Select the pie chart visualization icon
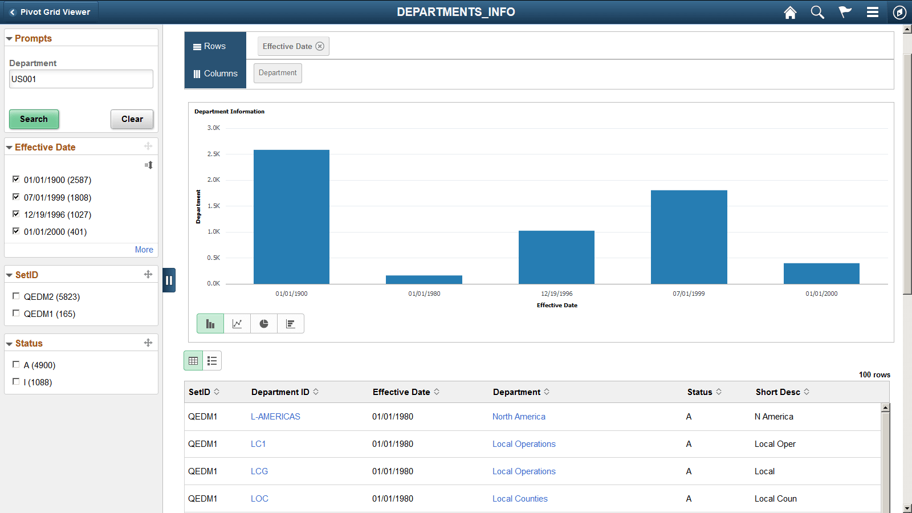The image size is (912, 513). [x=264, y=323]
